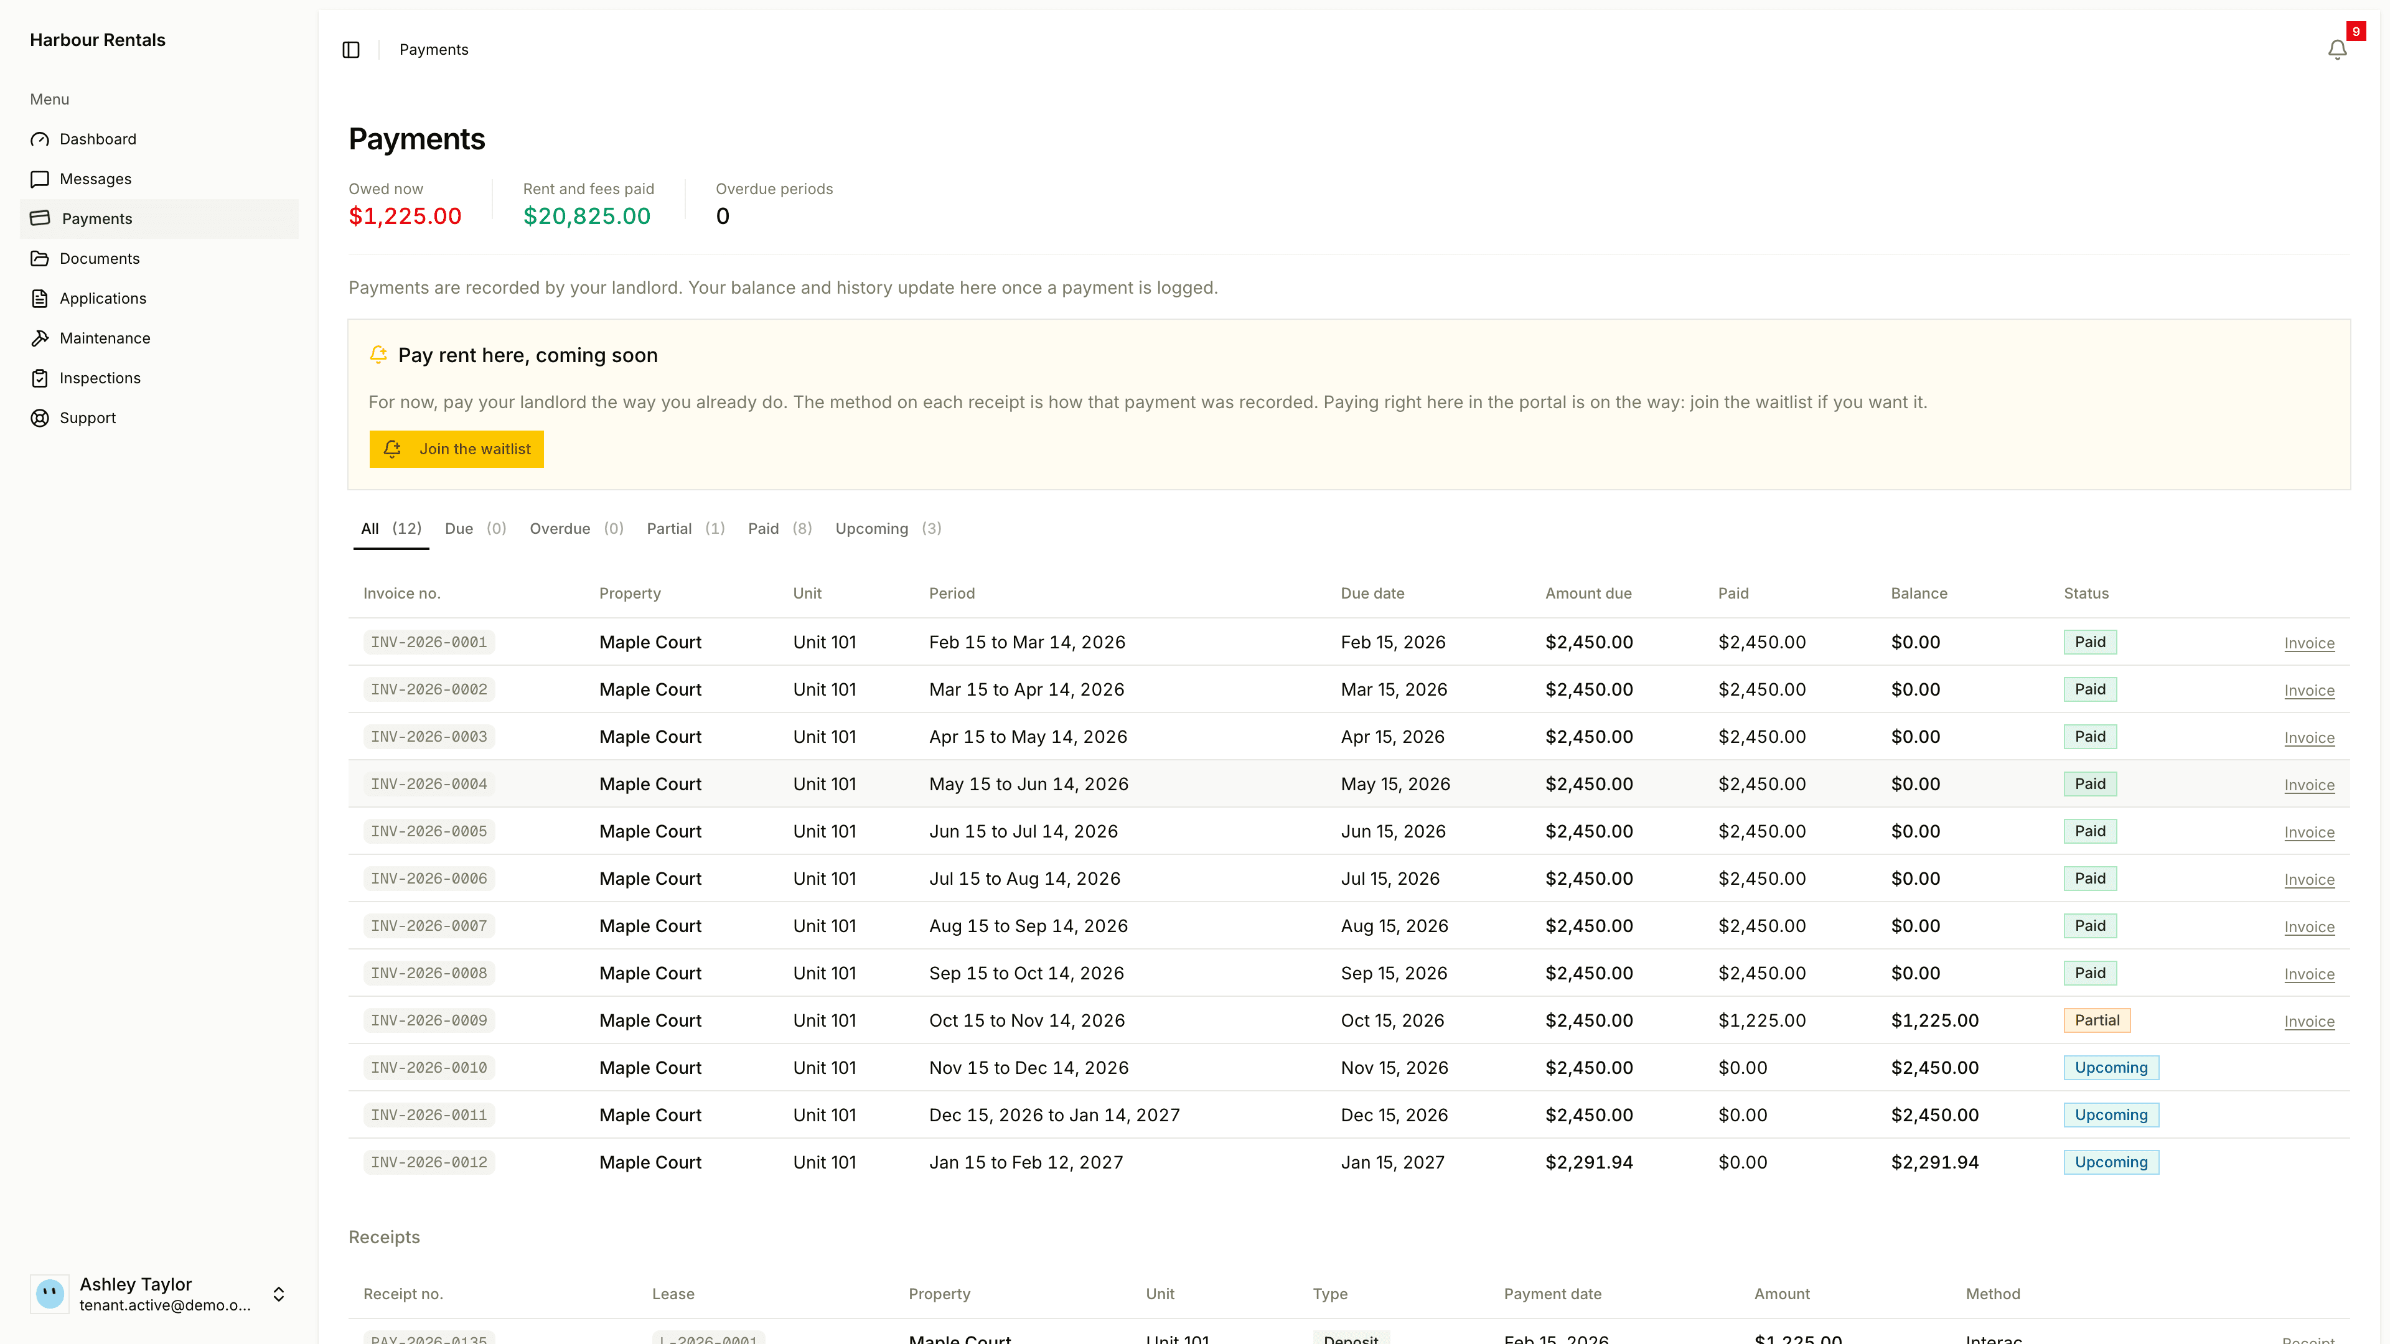Switch to the Due (0) tab
Image resolution: width=2390 pixels, height=1344 pixels.
click(475, 529)
